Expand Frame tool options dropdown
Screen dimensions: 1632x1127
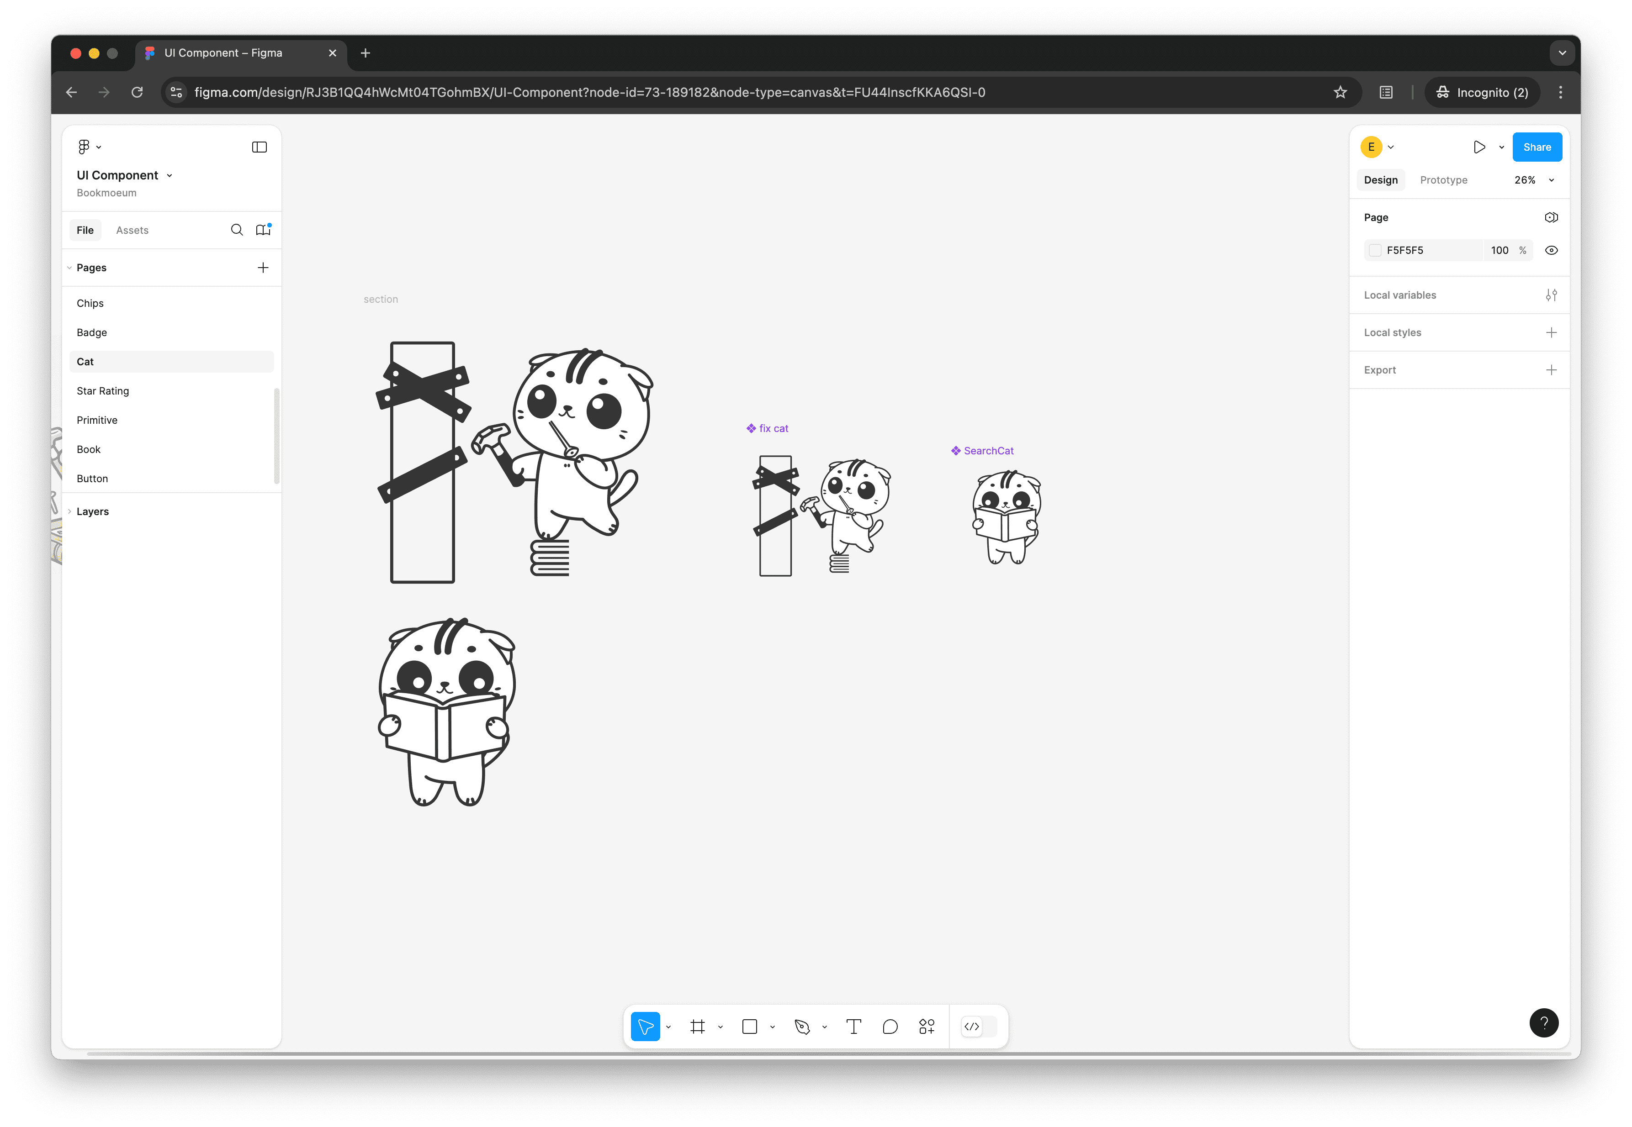[x=721, y=1027]
